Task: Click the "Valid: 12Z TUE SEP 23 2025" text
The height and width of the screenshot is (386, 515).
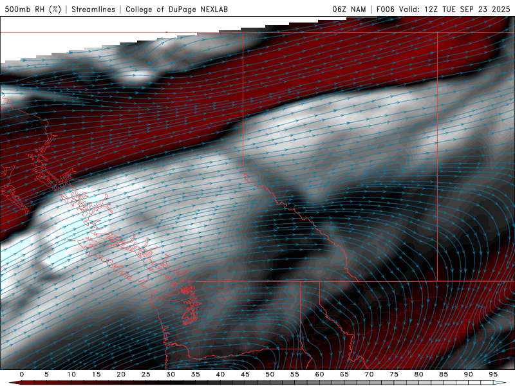Action: click(454, 9)
